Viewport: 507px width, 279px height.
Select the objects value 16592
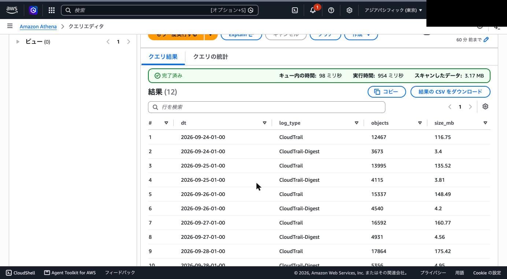click(x=379, y=223)
